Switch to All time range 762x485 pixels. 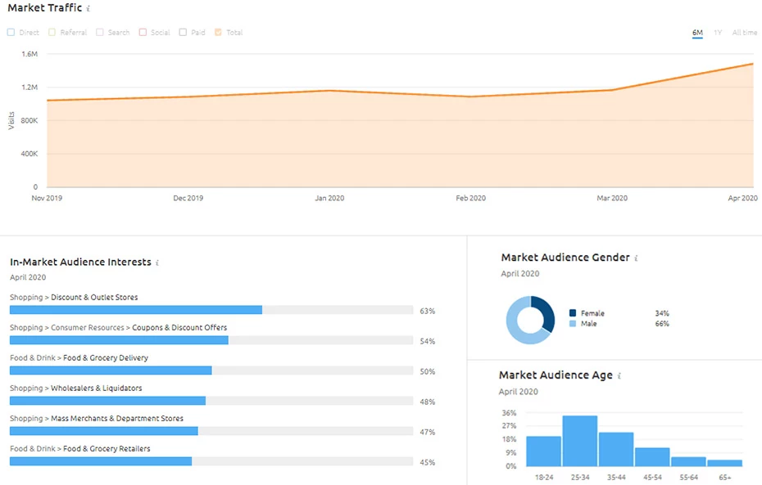coord(745,33)
